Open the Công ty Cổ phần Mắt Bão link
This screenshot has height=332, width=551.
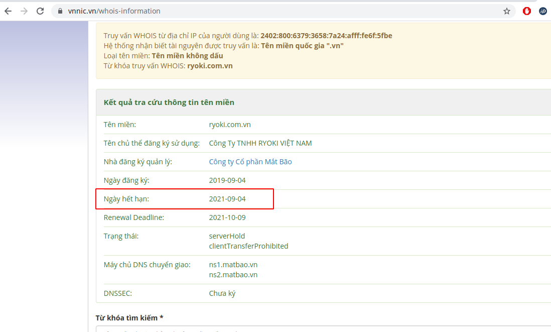[250, 162]
